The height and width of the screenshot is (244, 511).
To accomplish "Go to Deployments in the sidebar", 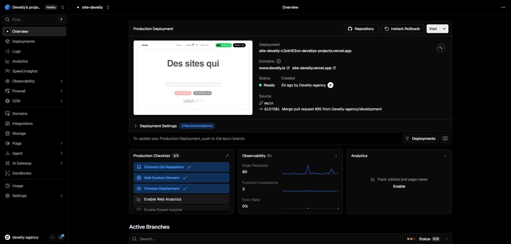I will tap(34, 41).
